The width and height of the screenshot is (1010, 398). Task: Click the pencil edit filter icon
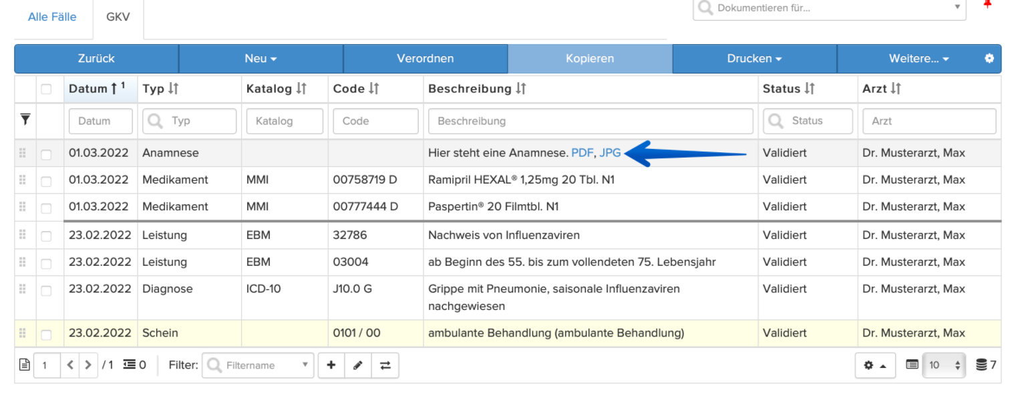(358, 365)
